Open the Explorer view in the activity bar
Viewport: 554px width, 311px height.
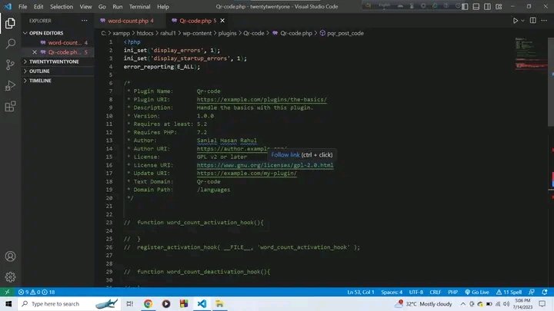(x=10, y=23)
